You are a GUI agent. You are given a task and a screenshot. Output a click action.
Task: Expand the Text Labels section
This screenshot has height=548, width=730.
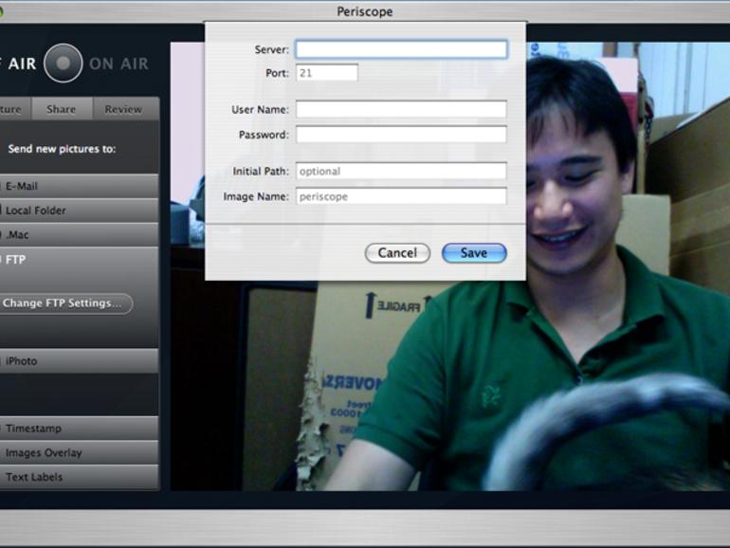click(79, 477)
